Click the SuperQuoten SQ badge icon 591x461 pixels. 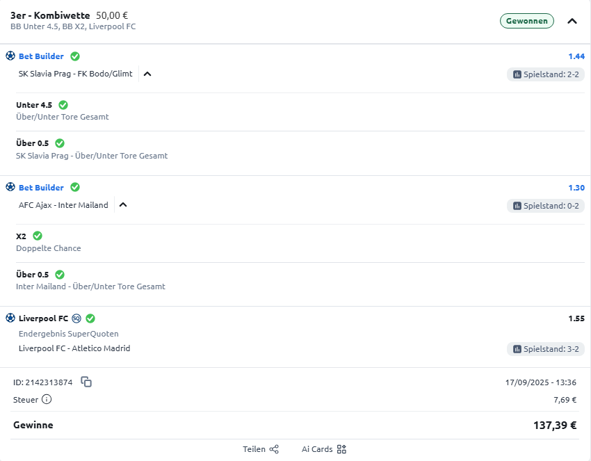pyautogui.click(x=76, y=318)
